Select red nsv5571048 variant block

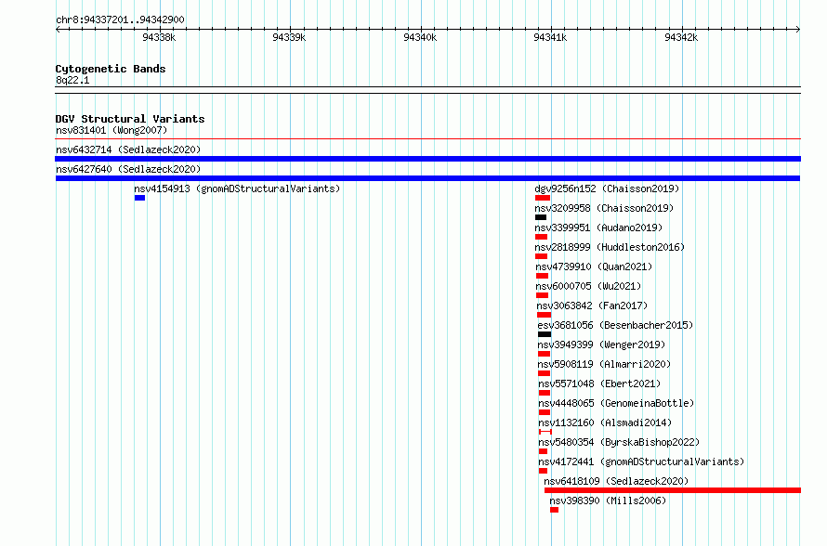545,393
